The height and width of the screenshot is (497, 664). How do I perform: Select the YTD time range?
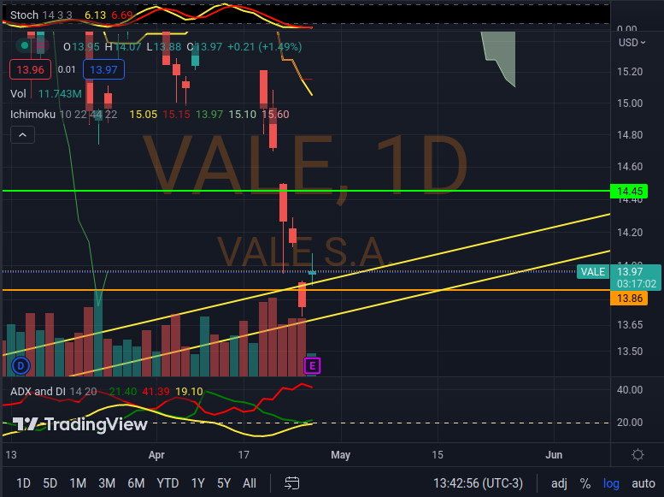pyautogui.click(x=167, y=483)
